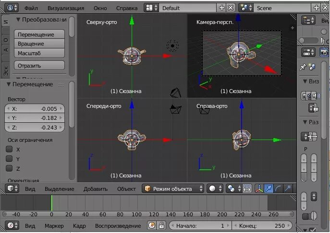Open the properties editor type icon
The height and width of the screenshot is (233, 330).
(x=308, y=52)
